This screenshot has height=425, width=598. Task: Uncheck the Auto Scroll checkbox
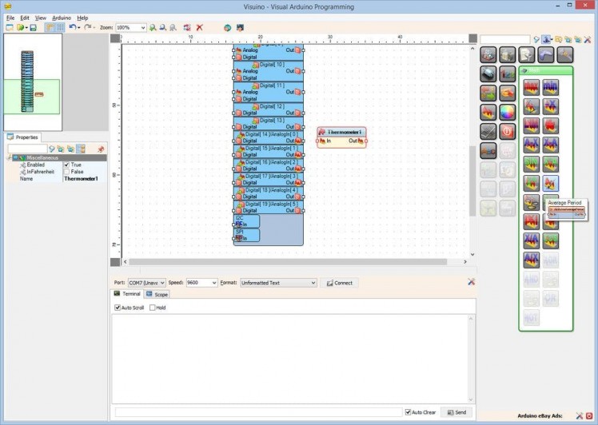tap(118, 308)
